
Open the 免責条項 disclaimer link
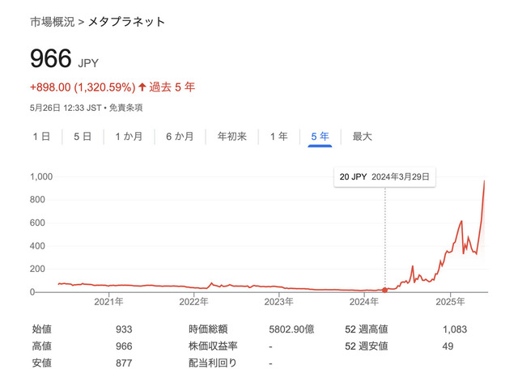click(126, 108)
